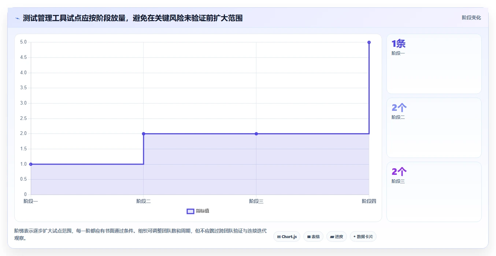Click the 阶段二 data point at 2.0
This screenshot has height=256, width=496.
pos(144,134)
